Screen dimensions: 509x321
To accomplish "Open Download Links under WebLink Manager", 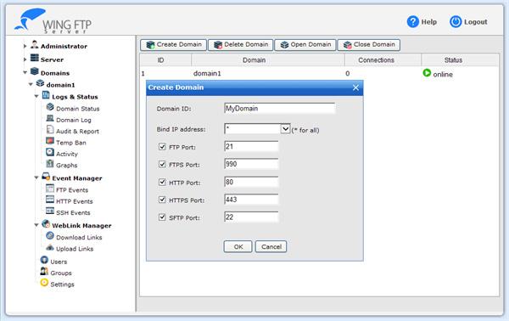I will point(79,237).
